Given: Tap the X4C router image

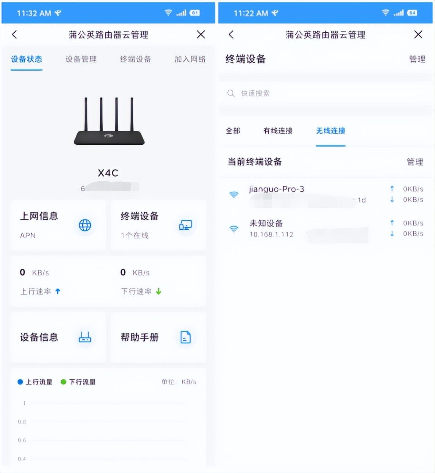Looking at the screenshot, I should [109, 121].
